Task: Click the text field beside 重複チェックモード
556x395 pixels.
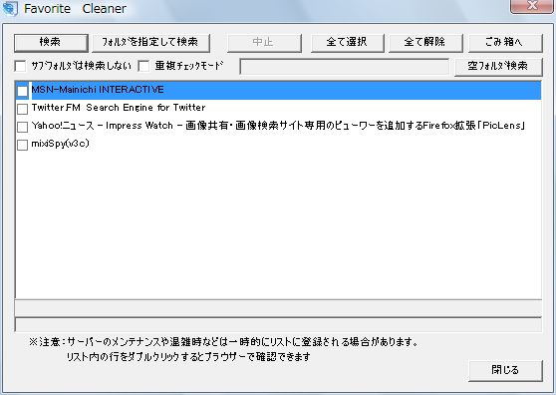Action: pyautogui.click(x=345, y=67)
